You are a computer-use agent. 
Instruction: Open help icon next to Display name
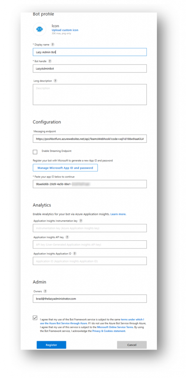pos(53,45)
